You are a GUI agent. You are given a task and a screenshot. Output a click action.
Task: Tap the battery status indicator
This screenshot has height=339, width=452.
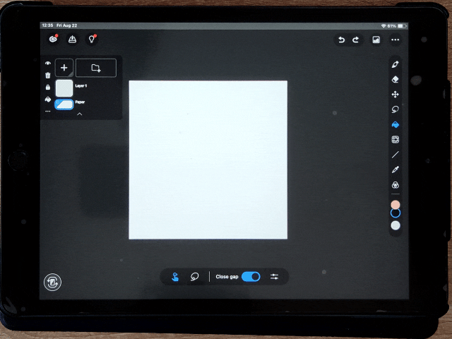[402, 26]
